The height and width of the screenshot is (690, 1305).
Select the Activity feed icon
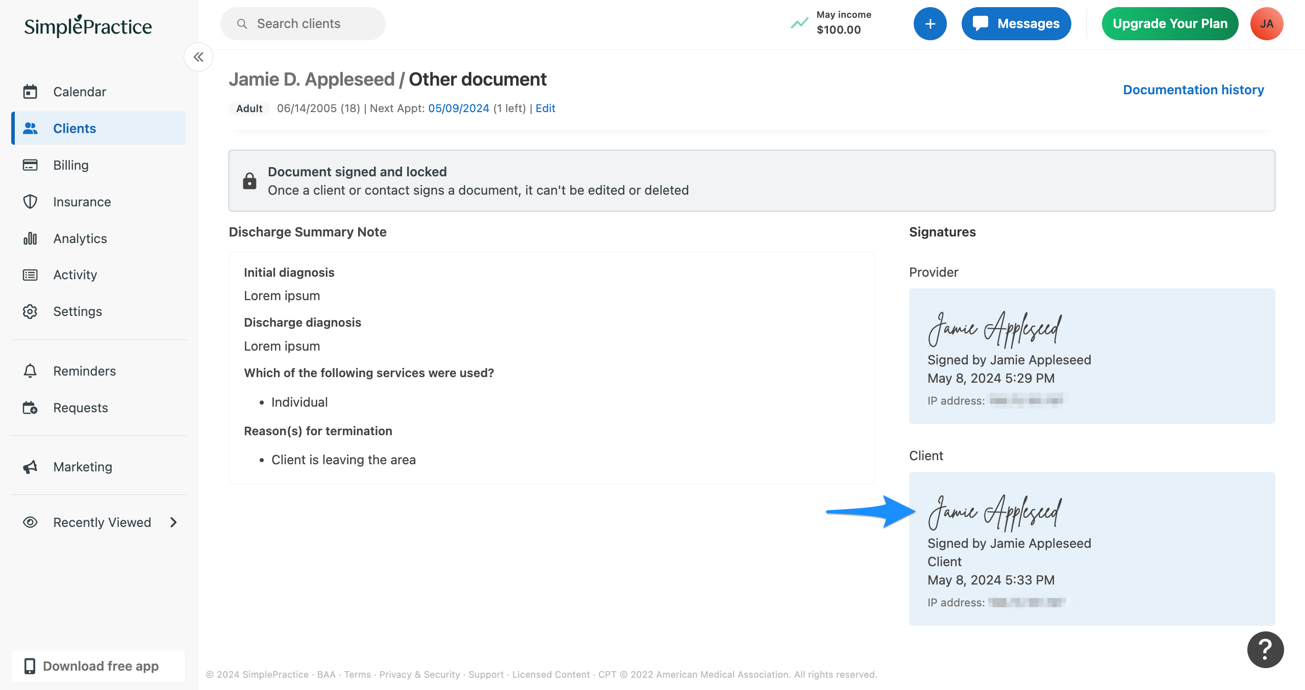click(30, 275)
